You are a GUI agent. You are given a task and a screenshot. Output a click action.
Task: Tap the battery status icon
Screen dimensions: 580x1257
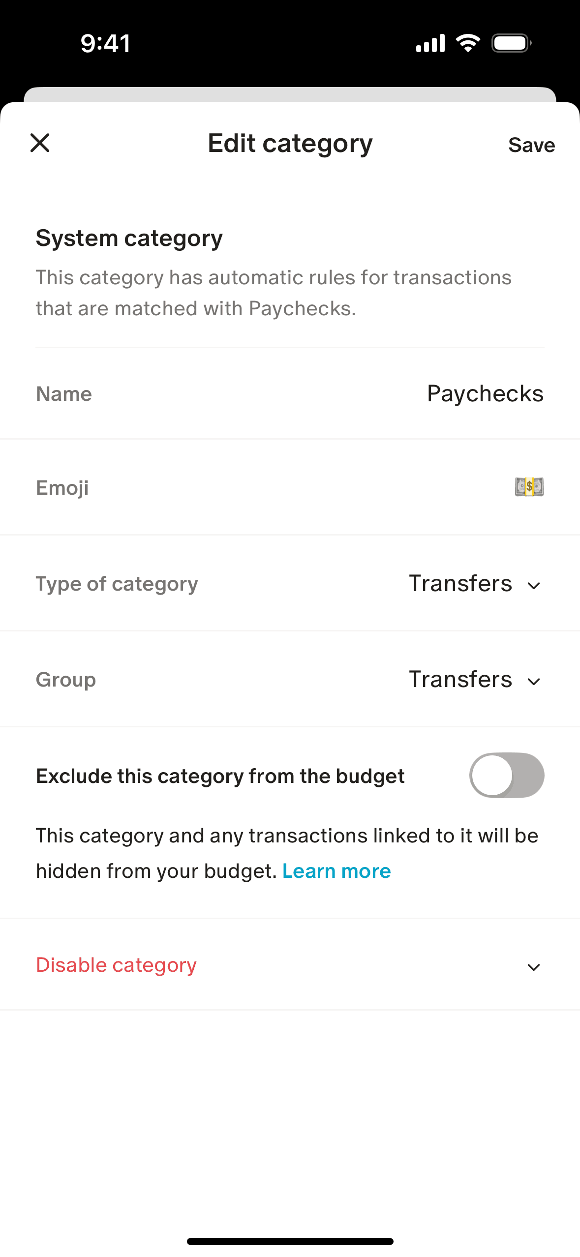512,43
